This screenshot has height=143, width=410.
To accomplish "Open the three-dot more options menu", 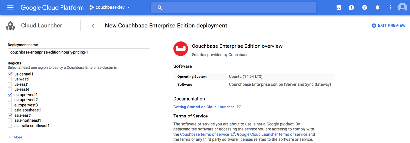I will pyautogui.click(x=390, y=7).
